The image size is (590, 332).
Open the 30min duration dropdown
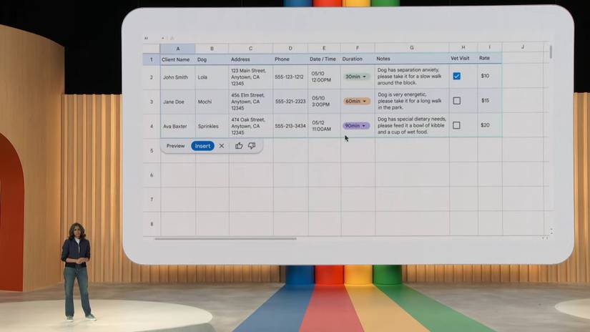coord(356,77)
